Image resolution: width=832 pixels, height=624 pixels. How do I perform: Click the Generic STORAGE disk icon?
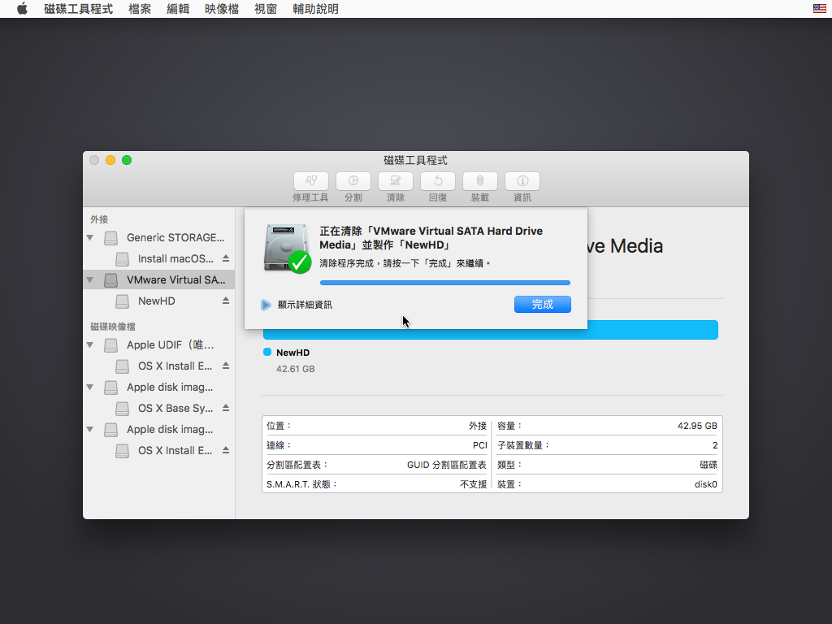[x=110, y=238]
